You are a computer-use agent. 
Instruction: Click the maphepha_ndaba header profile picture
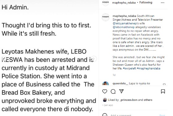pos(105,3)
